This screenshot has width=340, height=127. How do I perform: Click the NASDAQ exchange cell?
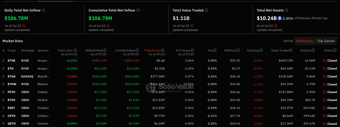(x=27, y=76)
